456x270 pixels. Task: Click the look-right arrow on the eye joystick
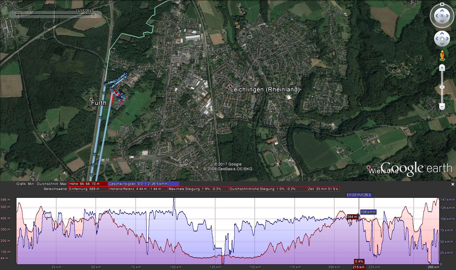click(448, 16)
